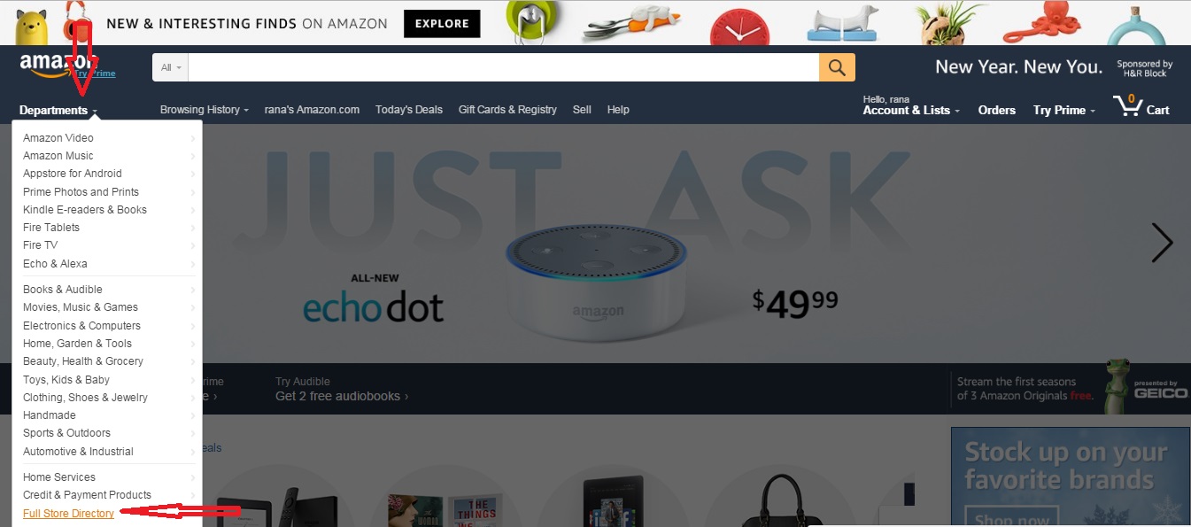The image size is (1191, 527).
Task: Select Echo & Alexa department
Action: (55, 264)
